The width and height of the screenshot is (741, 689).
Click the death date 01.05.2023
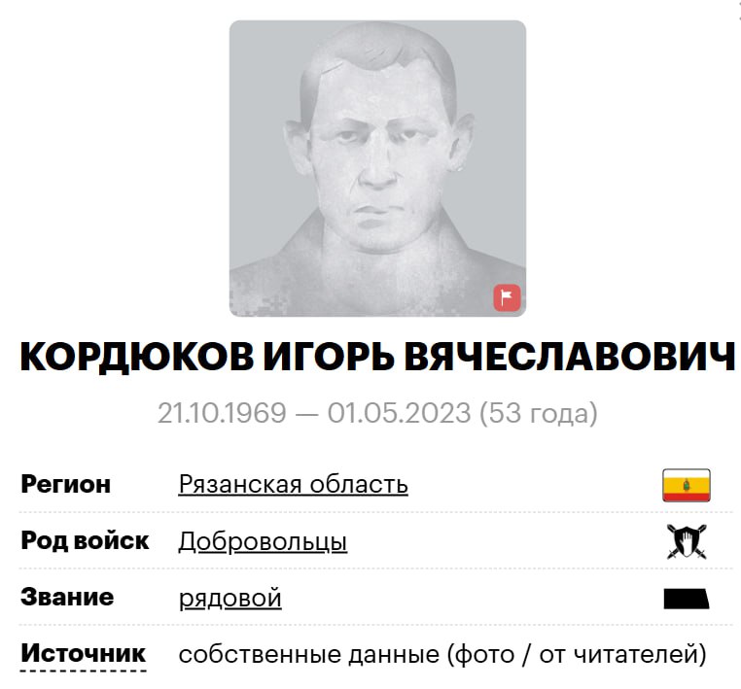click(x=400, y=413)
